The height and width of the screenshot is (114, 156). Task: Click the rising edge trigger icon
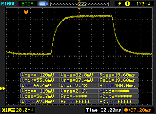tap(120, 4)
